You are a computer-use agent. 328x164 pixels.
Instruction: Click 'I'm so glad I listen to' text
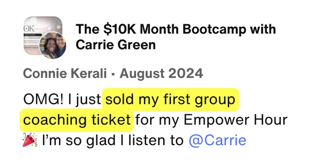pos(112,140)
